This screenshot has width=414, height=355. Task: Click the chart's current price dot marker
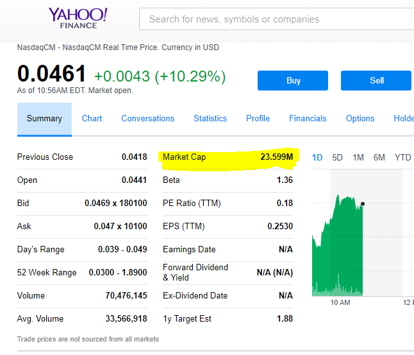pos(363,204)
